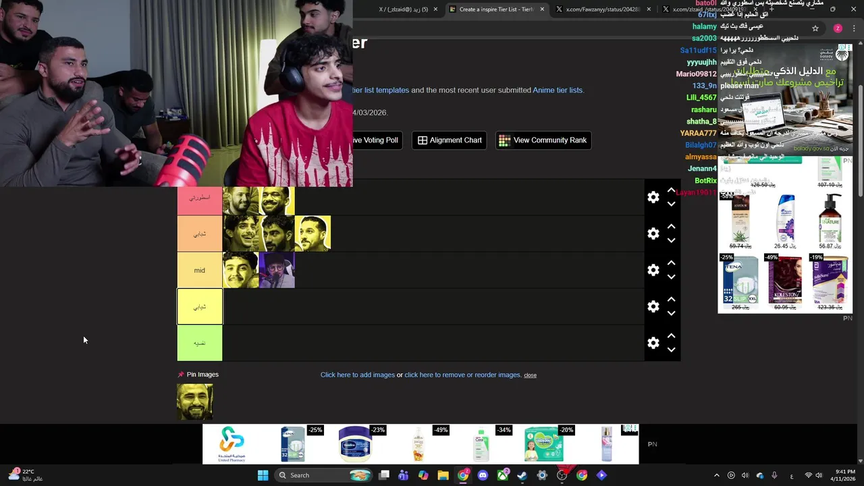Show hidden system tray icons
The image size is (864, 486).
(717, 475)
